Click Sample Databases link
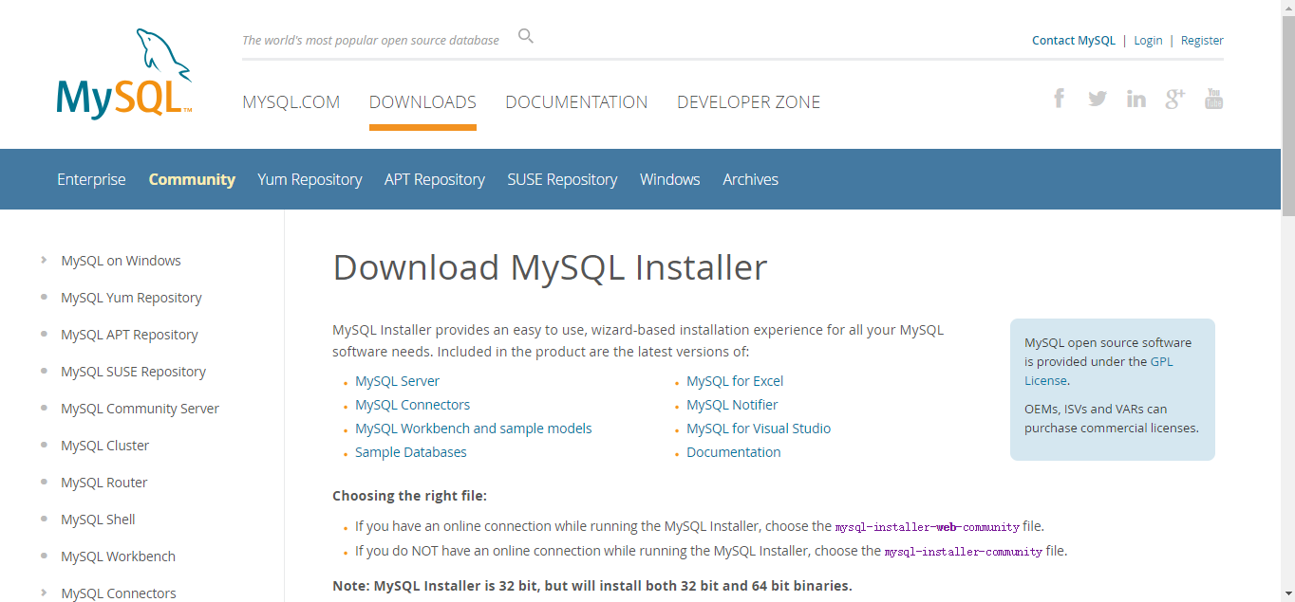 [411, 452]
